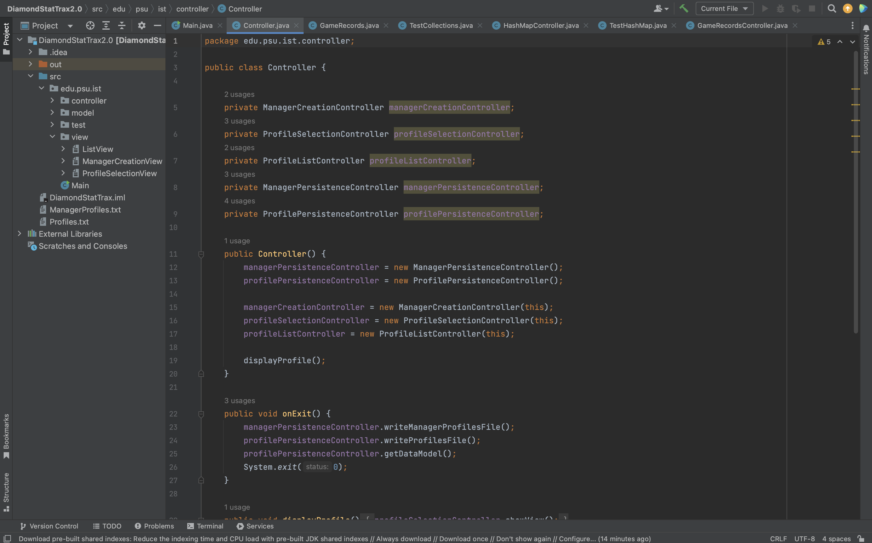
Task: Click the Collapse All icon in the Project panel
Action: (122, 25)
